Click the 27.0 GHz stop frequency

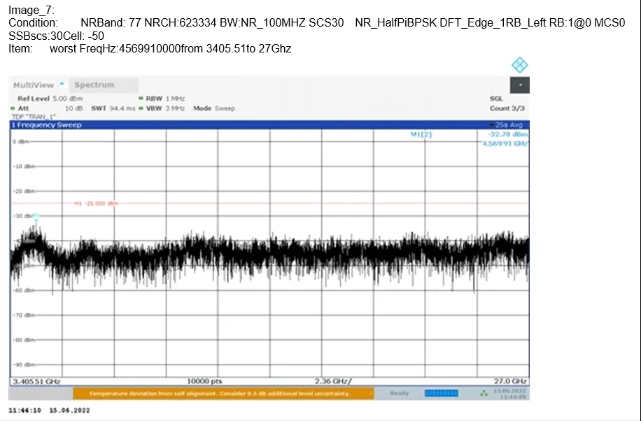pos(511,381)
